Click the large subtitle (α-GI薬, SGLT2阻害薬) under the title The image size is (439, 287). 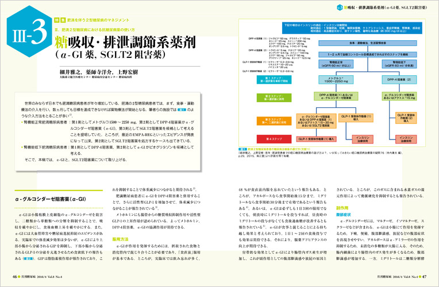[110, 55]
